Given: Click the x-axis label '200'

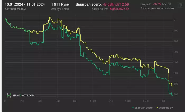Looking at the screenshot, I should (x=22, y=101).
